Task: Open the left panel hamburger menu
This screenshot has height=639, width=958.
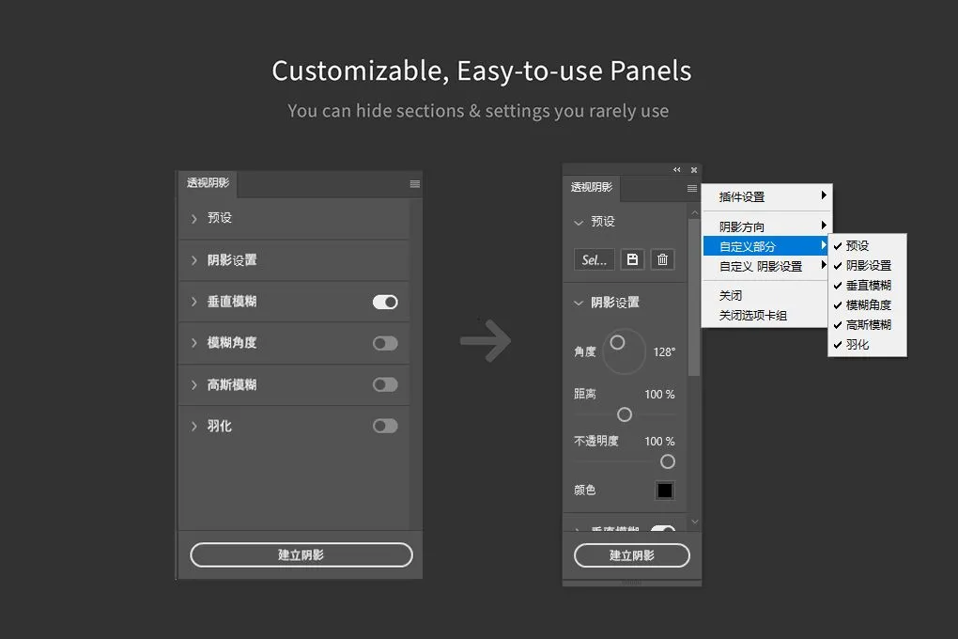Action: 414,184
